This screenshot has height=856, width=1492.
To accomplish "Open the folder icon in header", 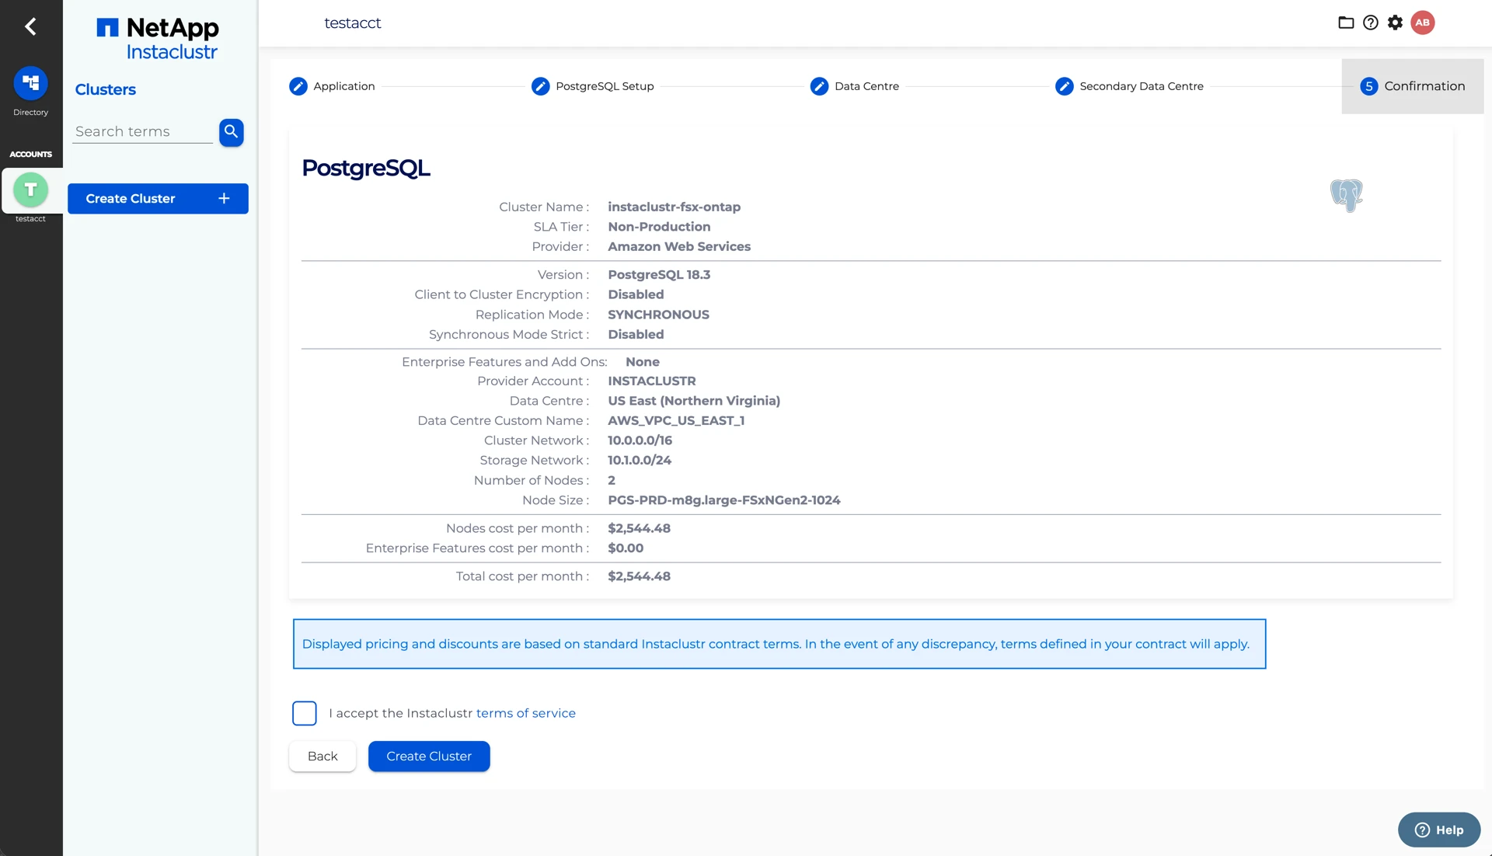I will [1346, 23].
